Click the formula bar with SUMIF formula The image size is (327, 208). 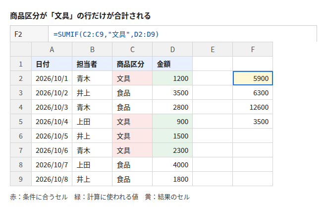coord(182,34)
